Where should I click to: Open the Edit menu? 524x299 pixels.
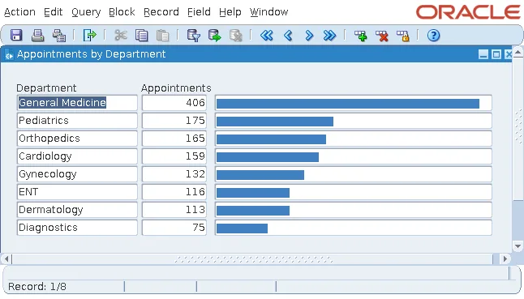(54, 12)
